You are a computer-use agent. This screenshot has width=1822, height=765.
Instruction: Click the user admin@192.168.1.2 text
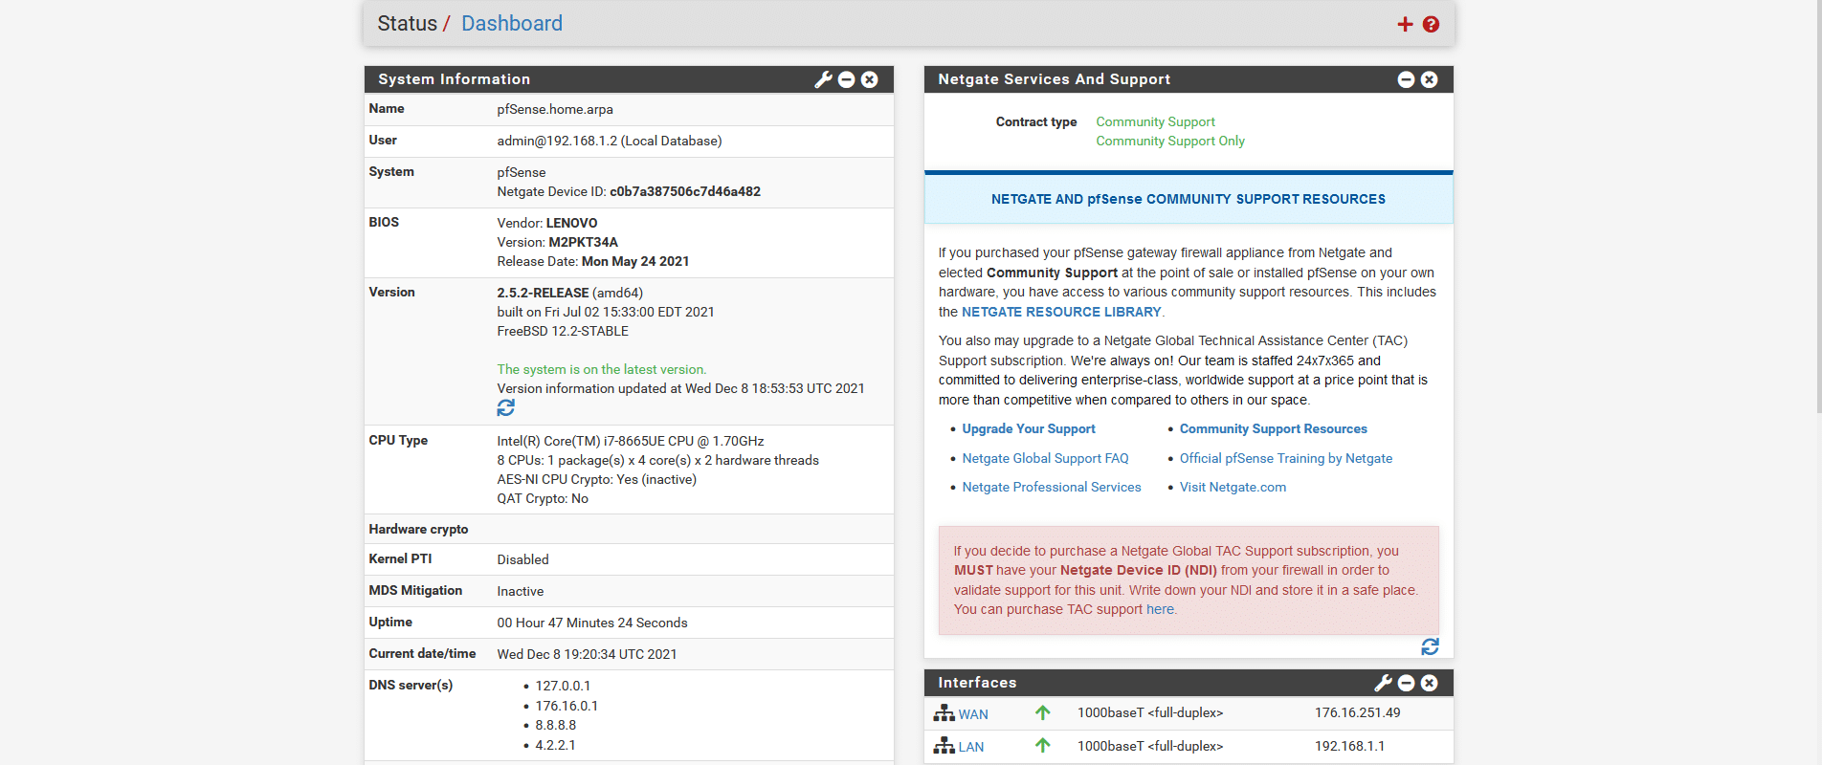pos(557,141)
